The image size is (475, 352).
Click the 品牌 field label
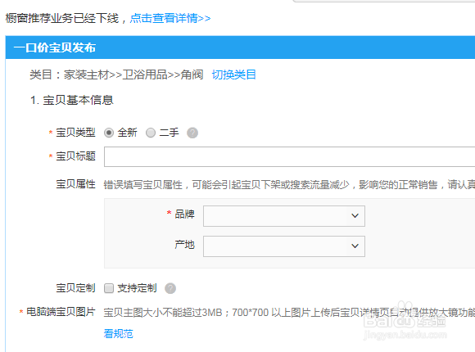(184, 214)
